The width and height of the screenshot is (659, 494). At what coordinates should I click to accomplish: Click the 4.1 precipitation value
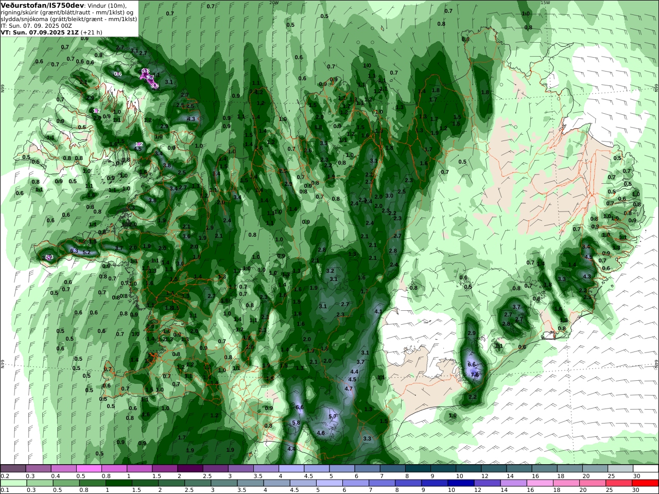[378, 311]
